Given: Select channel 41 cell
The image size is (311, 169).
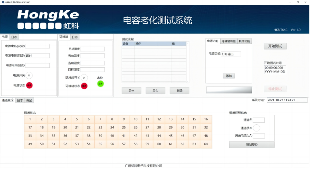Looking at the screenshot, I should (x=124, y=136).
